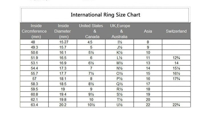Select the Inside Diameter column header

[63, 31]
